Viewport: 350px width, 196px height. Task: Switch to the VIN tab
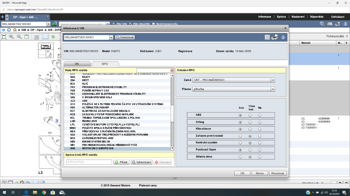pos(77,64)
